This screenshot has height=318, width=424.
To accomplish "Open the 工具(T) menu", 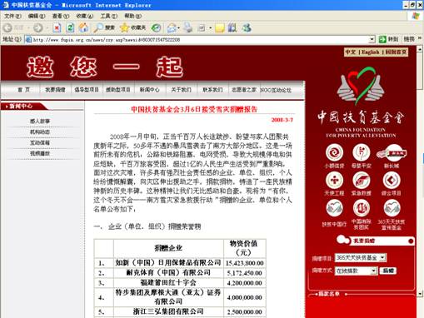I will pos(108,16).
